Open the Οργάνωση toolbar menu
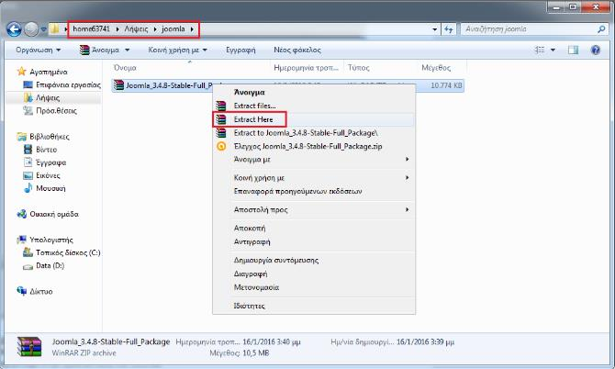Viewport: 615px width, 369px height. pyautogui.click(x=38, y=50)
